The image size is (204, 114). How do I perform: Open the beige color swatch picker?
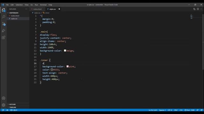pos(65,51)
